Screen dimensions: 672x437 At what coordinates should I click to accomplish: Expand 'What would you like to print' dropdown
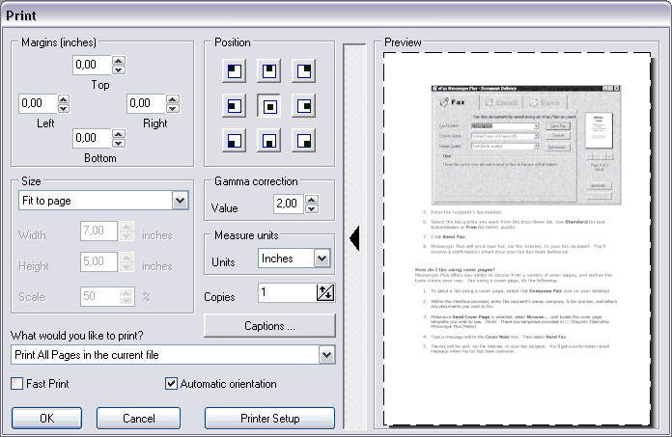(326, 355)
